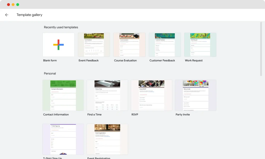Click the Template gallery title text
265x159 pixels.
(29, 15)
